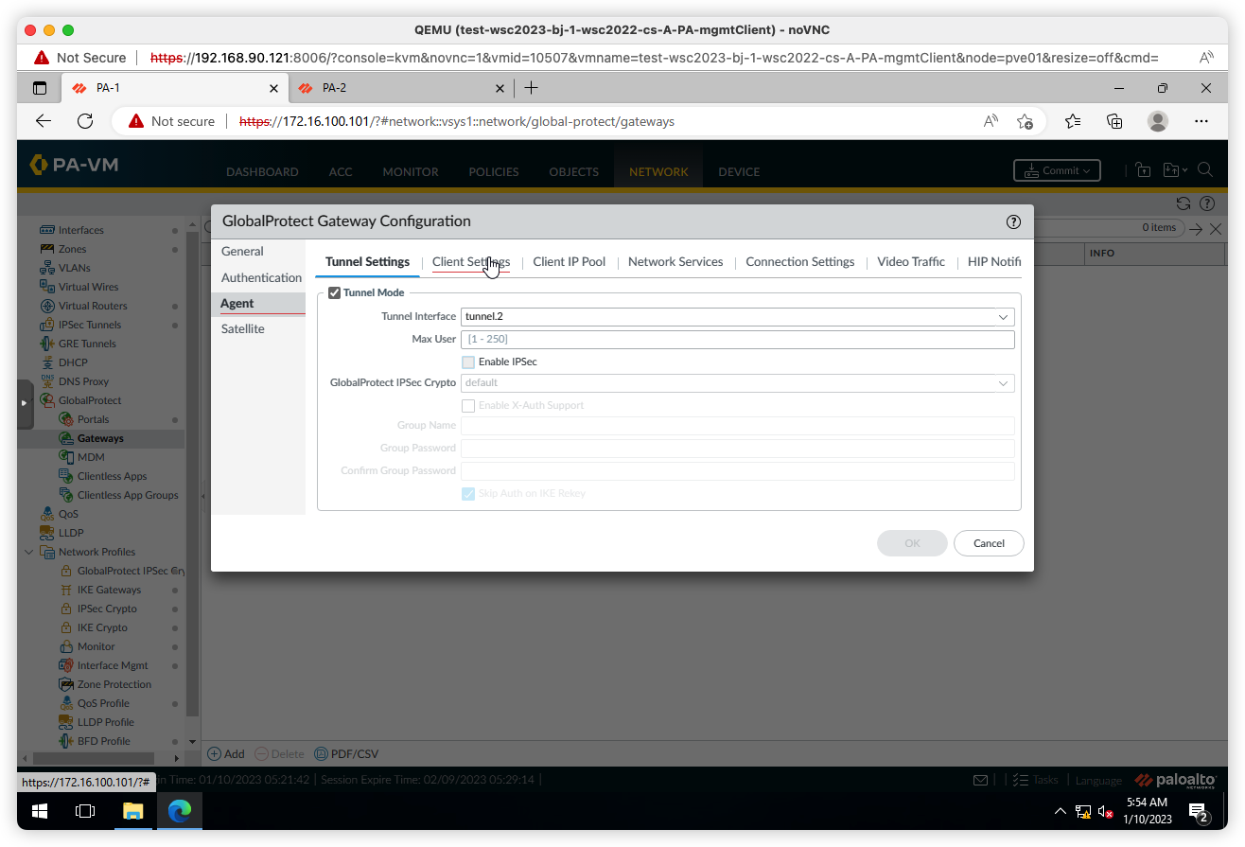Viewport: 1245px width, 847px height.
Task: Expand the collapsed left side panel handle
Action: 25,403
